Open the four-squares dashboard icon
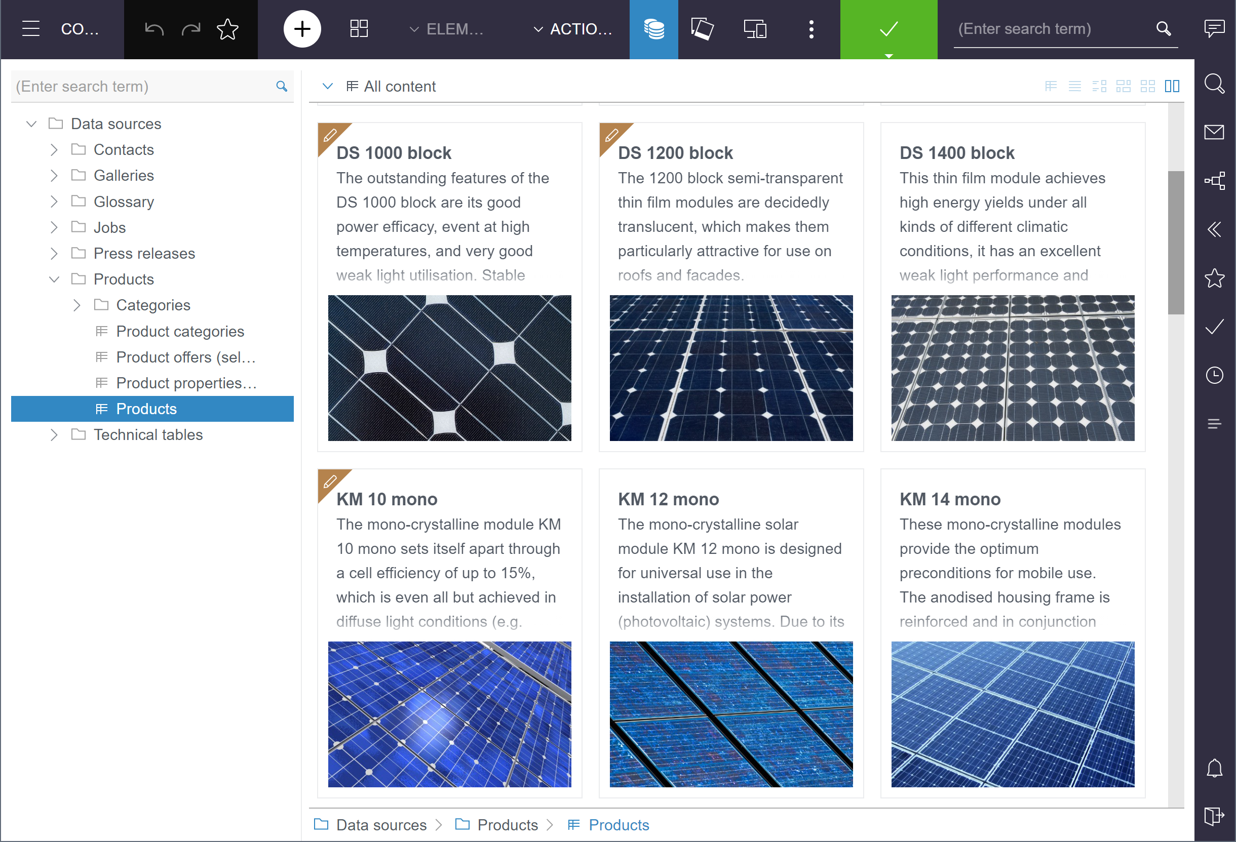 tap(359, 29)
